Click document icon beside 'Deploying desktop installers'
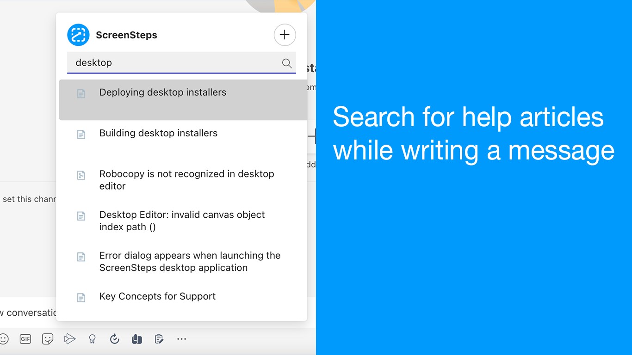Screen dimensions: 632x355 pyautogui.click(x=81, y=94)
